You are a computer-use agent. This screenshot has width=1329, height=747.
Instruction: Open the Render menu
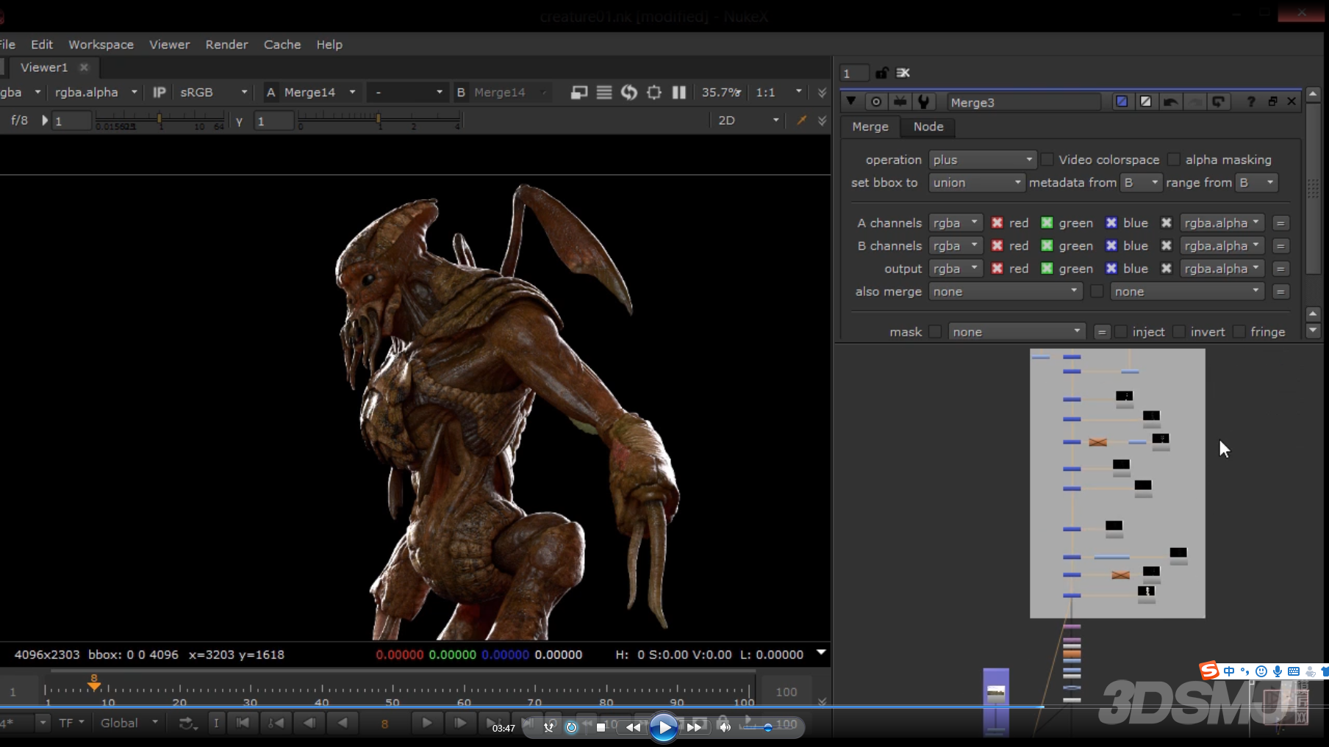click(x=226, y=44)
